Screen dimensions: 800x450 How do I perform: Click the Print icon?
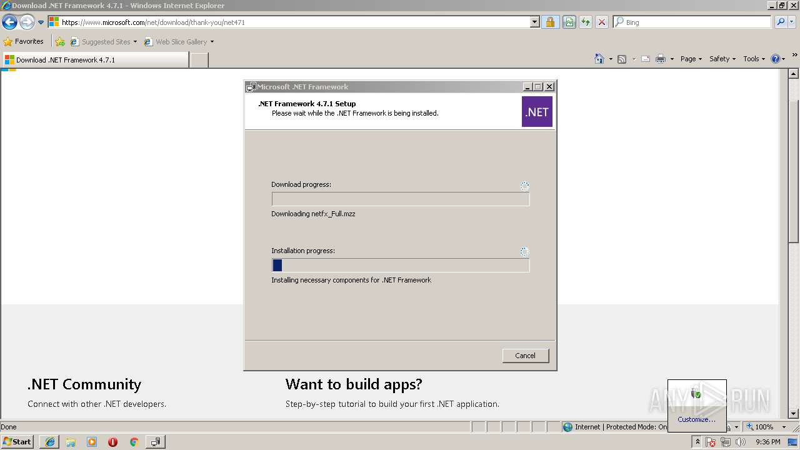(661, 59)
